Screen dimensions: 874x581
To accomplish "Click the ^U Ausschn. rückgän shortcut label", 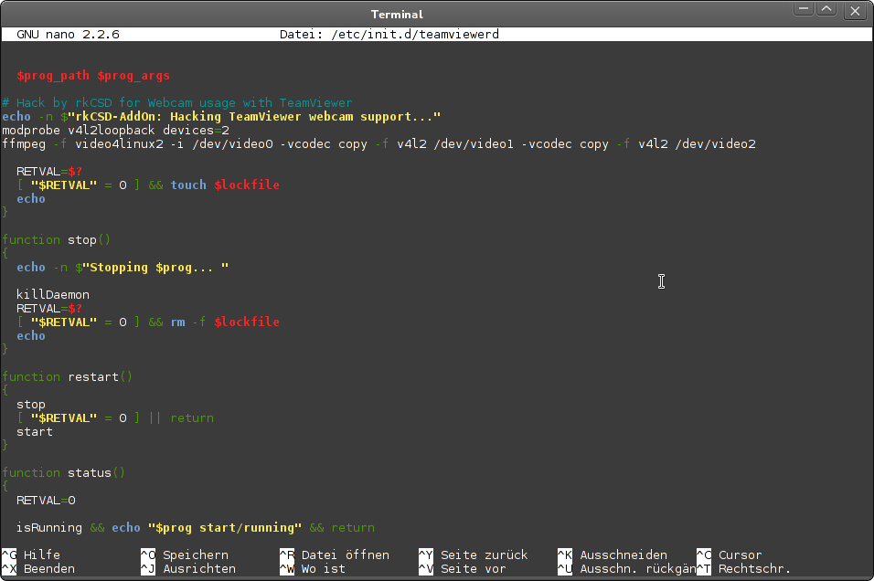I will 626,569.
